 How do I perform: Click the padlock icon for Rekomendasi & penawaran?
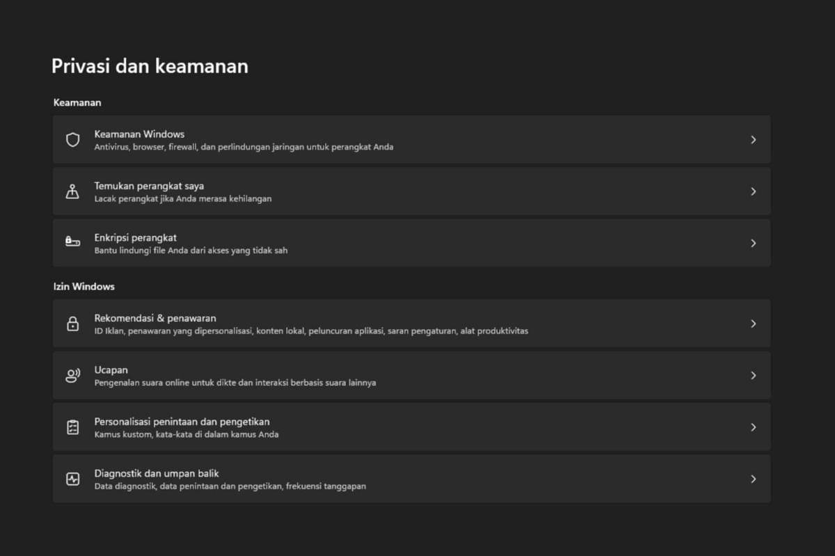click(x=72, y=324)
